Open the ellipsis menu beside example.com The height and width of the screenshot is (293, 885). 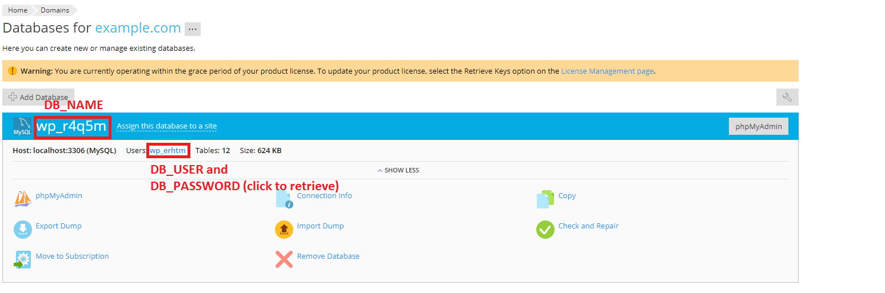pos(193,29)
